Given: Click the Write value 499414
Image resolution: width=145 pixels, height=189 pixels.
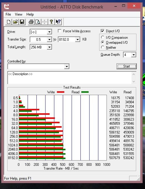Looking at the screenshot, I should pyautogui.click(x=114, y=141).
